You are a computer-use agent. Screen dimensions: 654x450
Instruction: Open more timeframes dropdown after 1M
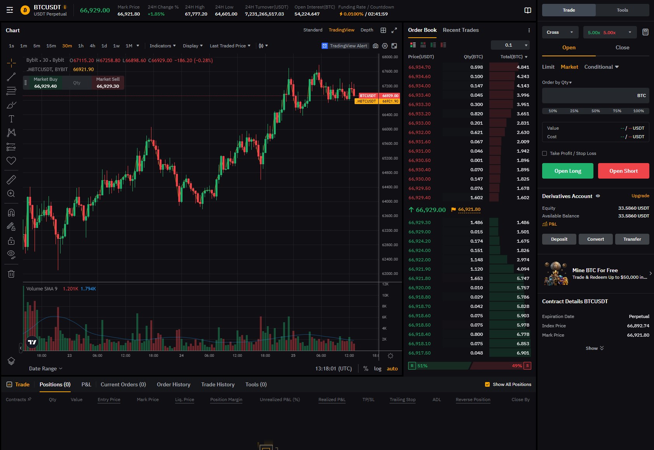point(138,46)
